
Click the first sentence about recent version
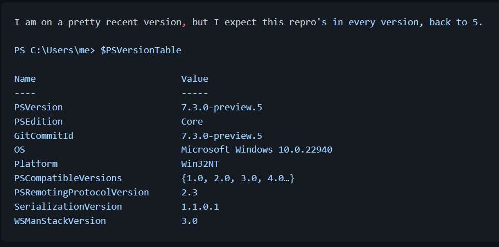[x=248, y=23]
